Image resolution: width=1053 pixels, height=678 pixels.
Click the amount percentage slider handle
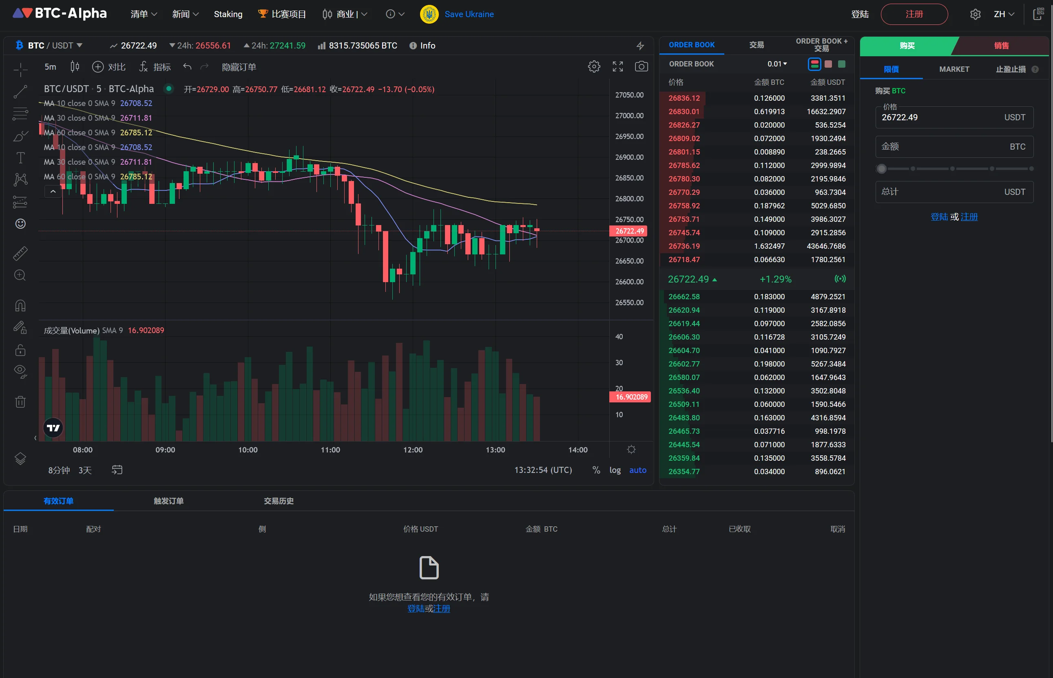(881, 169)
